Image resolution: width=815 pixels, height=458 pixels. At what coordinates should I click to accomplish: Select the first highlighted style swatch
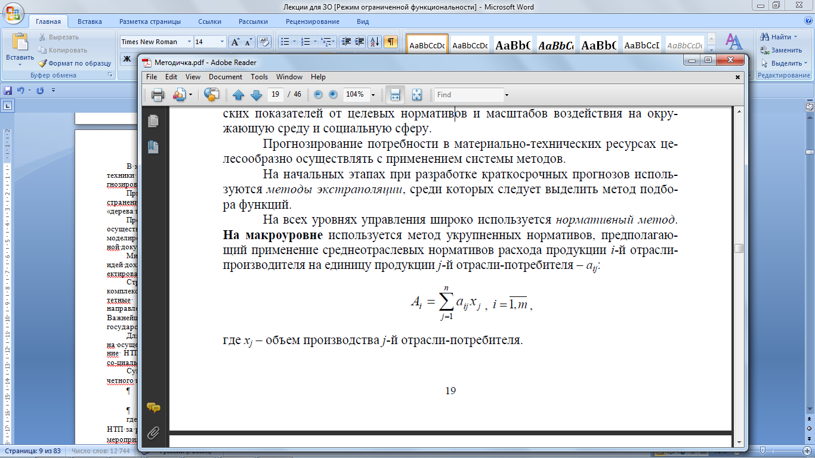427,45
